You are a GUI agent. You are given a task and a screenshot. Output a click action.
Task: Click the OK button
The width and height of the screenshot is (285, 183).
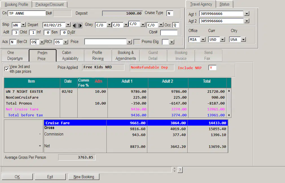(x=17, y=177)
